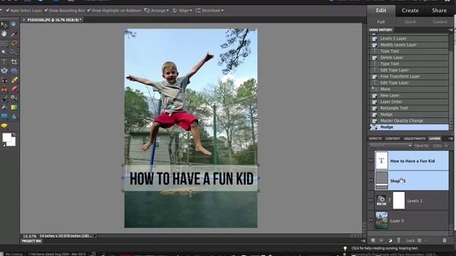Image resolution: width=456 pixels, height=256 pixels.
Task: Hide the How to Have a Fun Kid layer
Action: click(370, 160)
